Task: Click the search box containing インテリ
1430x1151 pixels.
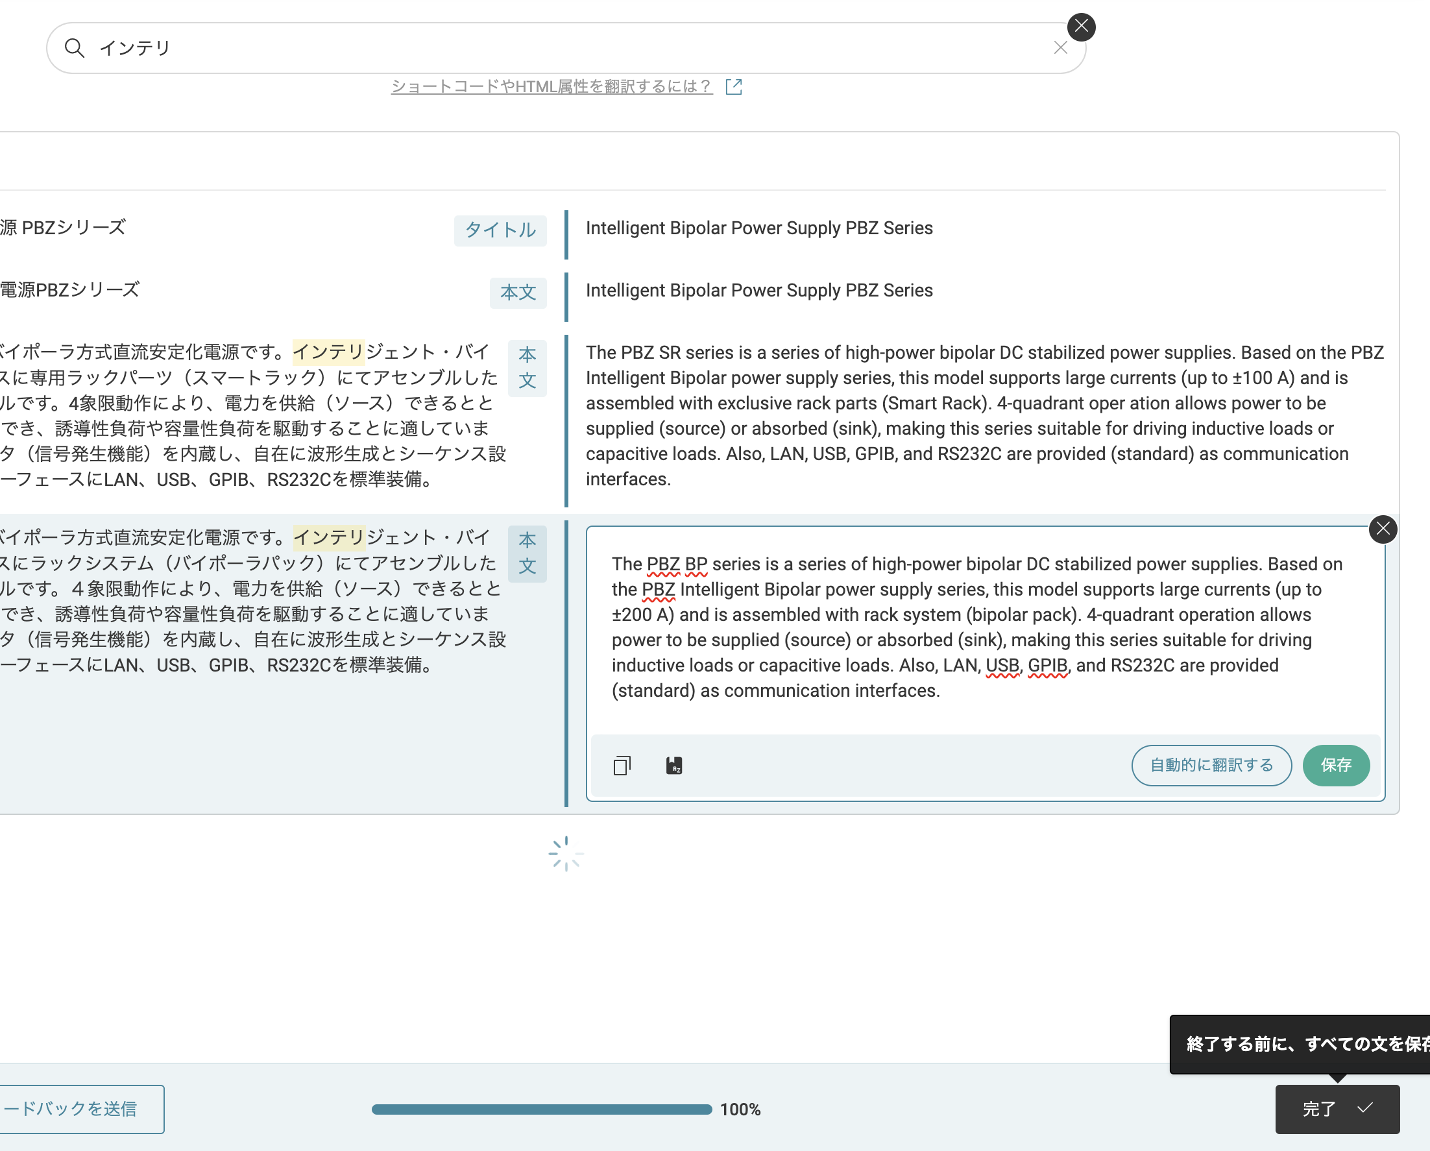Action: pyautogui.click(x=566, y=48)
